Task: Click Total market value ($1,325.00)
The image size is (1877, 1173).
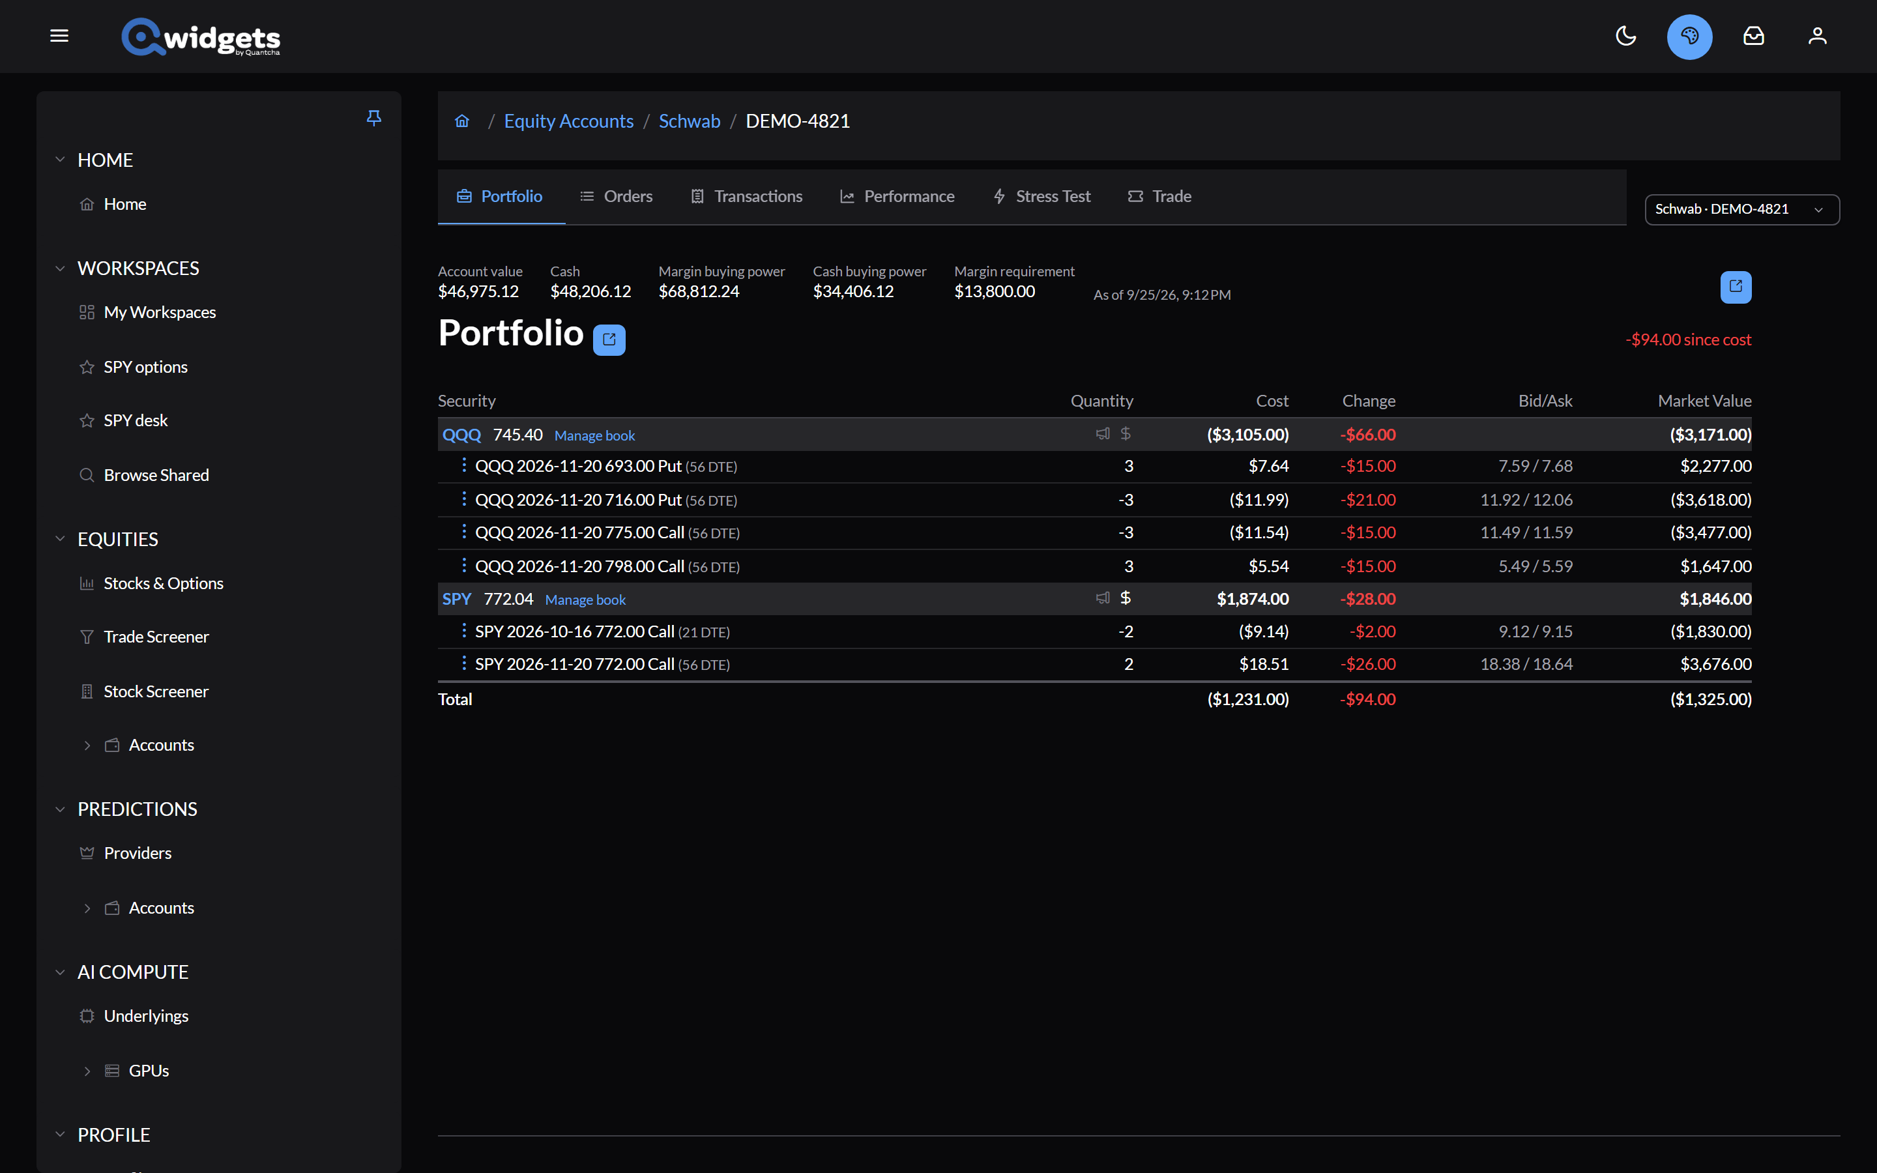Action: (x=1710, y=700)
